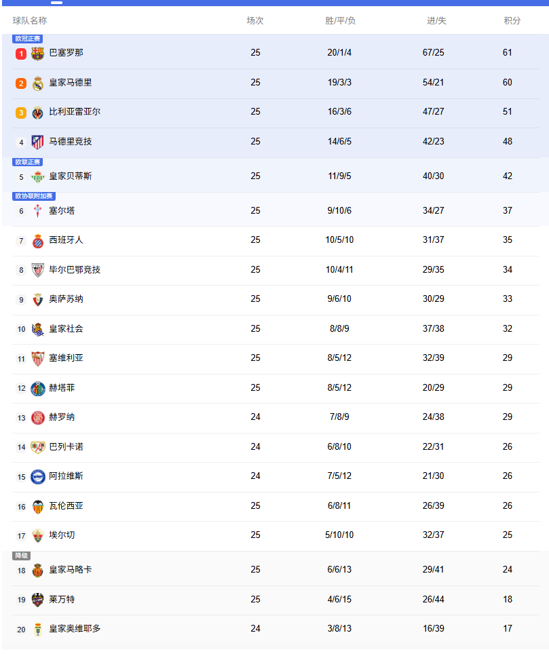Click the Espanyol (西班牙人) crest
This screenshot has height=654, width=549.
(38, 240)
